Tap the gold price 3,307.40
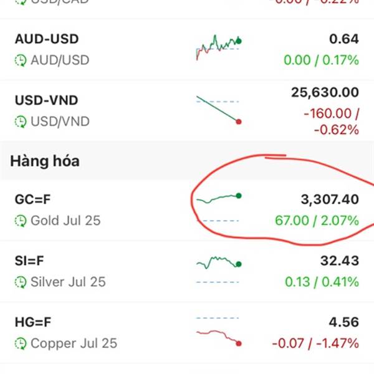 pyautogui.click(x=330, y=199)
